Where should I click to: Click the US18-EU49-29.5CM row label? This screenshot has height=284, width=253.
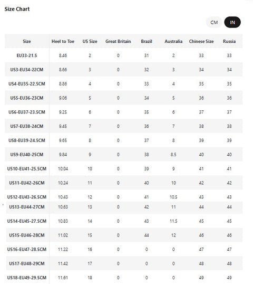click(27, 278)
